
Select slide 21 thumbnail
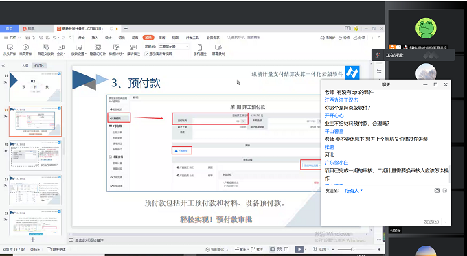[x=36, y=190]
